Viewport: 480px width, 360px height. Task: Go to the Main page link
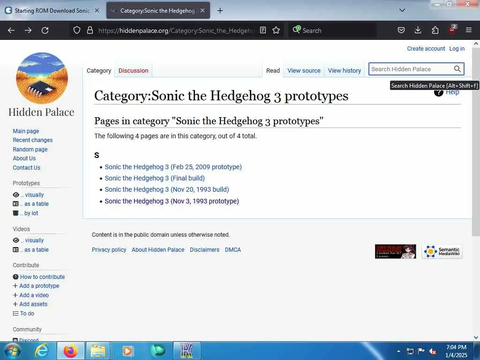tap(26, 131)
